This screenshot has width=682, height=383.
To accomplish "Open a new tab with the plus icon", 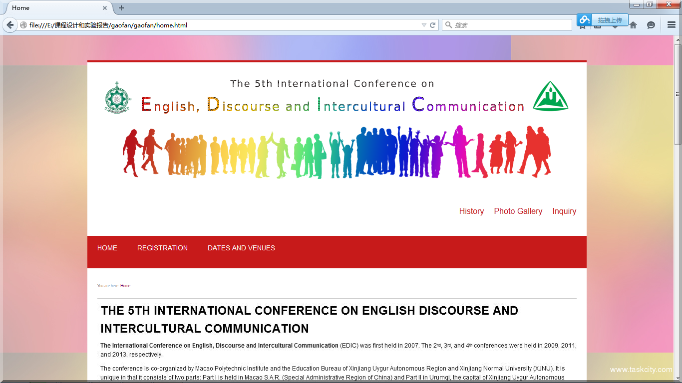I will click(121, 8).
